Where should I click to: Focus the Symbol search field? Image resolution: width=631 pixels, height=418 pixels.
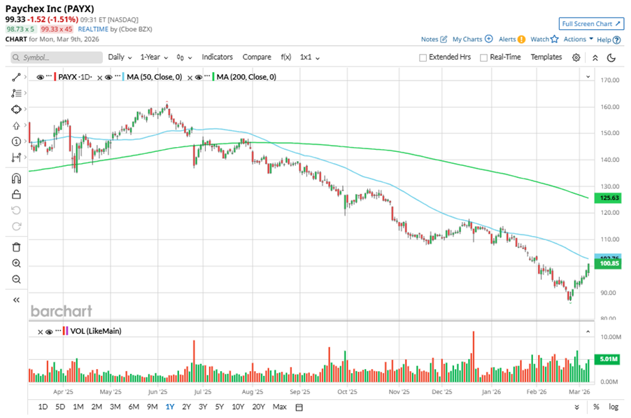click(57, 57)
